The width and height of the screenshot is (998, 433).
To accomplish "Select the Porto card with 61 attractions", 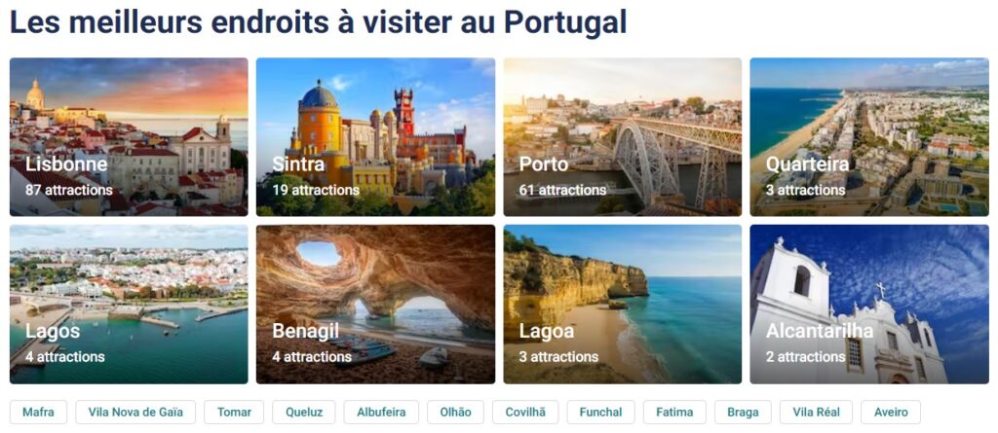I will (x=623, y=136).
